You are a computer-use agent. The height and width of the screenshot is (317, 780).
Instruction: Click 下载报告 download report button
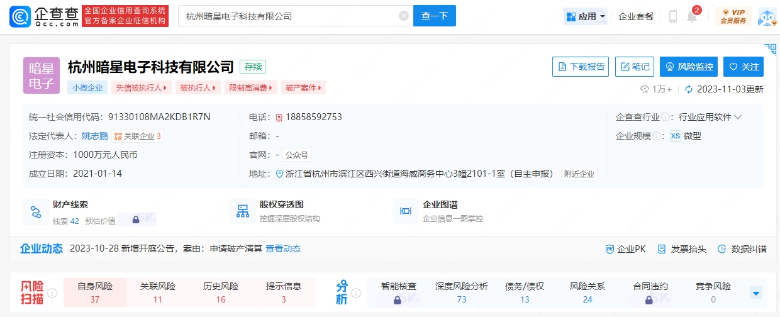click(580, 67)
